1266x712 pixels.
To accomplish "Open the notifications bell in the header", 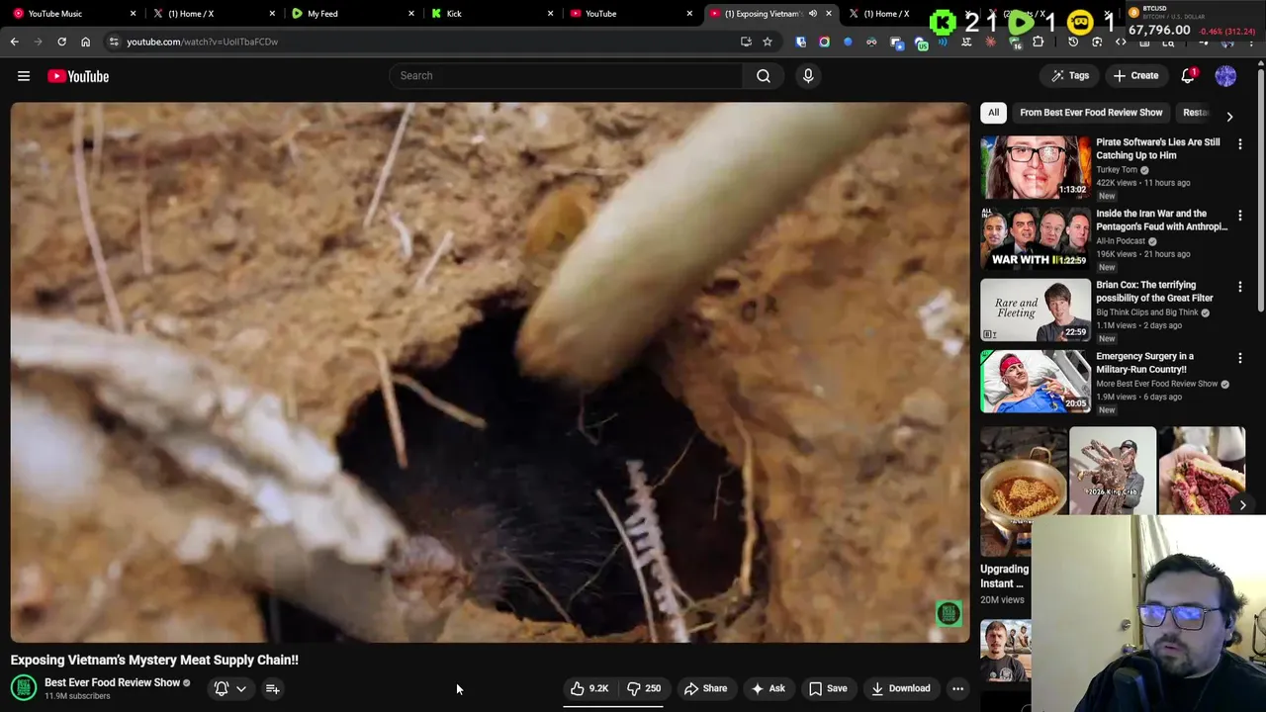I will coord(1189,76).
